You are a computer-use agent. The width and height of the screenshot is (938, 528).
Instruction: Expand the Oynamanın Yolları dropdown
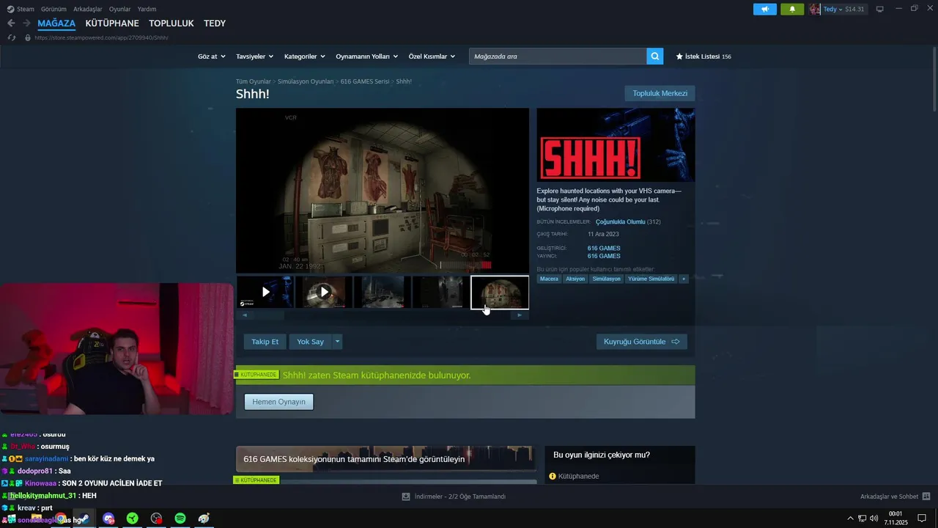pyautogui.click(x=366, y=56)
